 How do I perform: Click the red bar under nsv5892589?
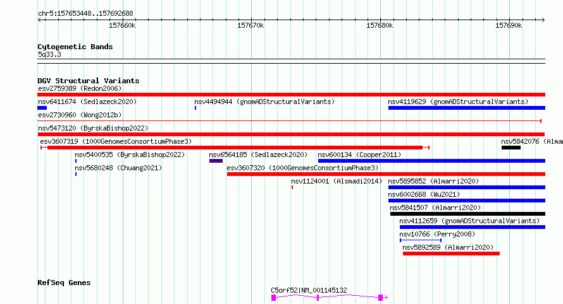[451, 254]
